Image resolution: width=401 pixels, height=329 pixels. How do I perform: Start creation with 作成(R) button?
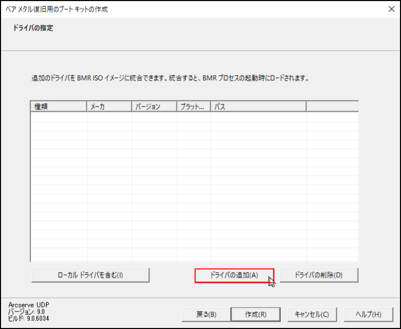(x=256, y=314)
